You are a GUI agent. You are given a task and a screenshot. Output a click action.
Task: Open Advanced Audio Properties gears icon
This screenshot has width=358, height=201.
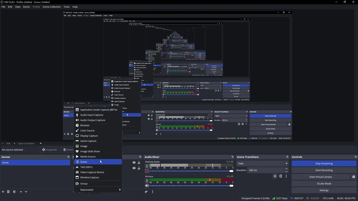(146, 192)
